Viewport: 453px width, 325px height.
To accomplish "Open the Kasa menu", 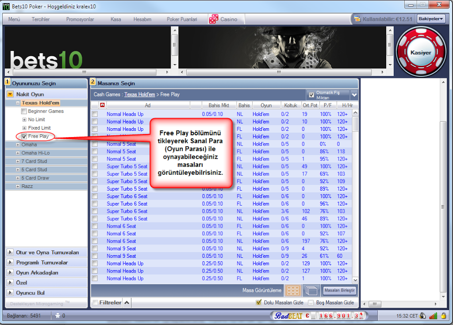I will [115, 19].
